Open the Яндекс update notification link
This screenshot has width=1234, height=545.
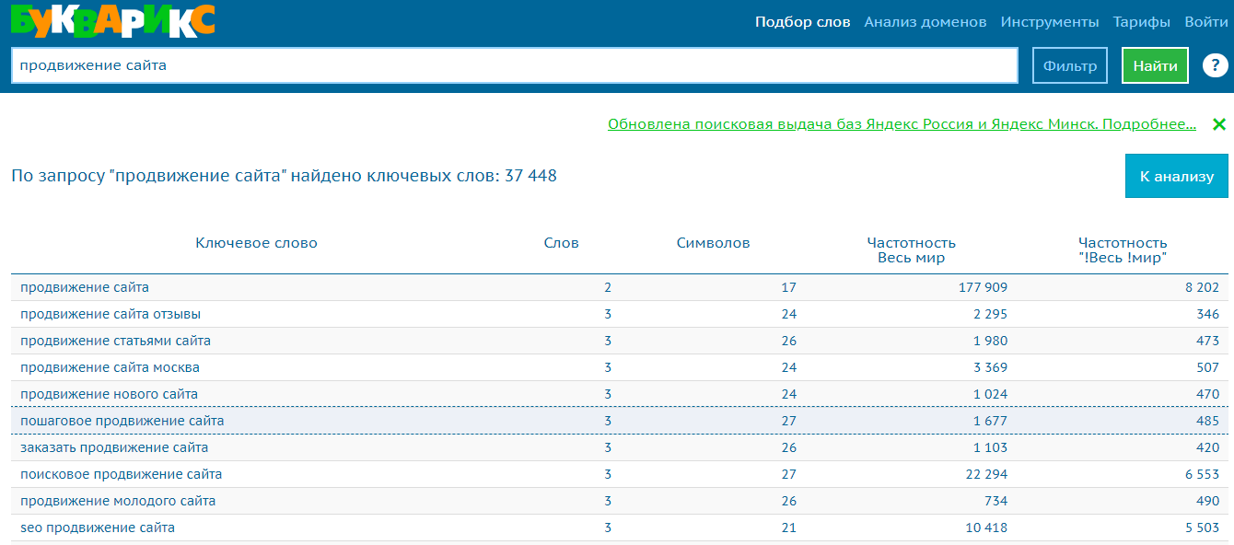(902, 124)
